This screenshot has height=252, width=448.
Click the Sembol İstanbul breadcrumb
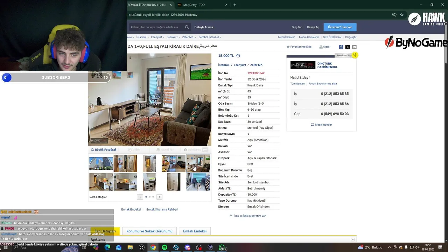click(209, 37)
